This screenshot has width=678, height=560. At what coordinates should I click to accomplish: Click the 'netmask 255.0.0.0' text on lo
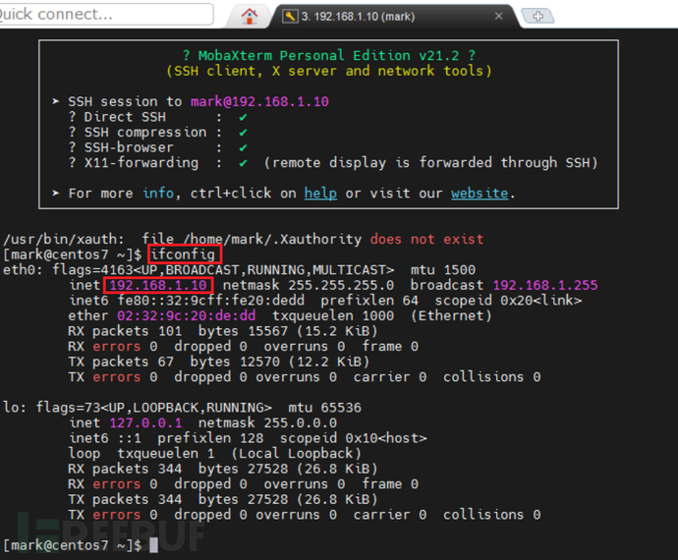coord(267,422)
